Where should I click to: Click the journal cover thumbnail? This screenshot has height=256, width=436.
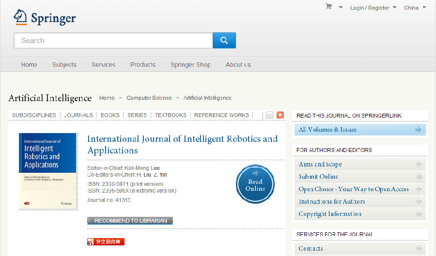[x=47, y=171]
